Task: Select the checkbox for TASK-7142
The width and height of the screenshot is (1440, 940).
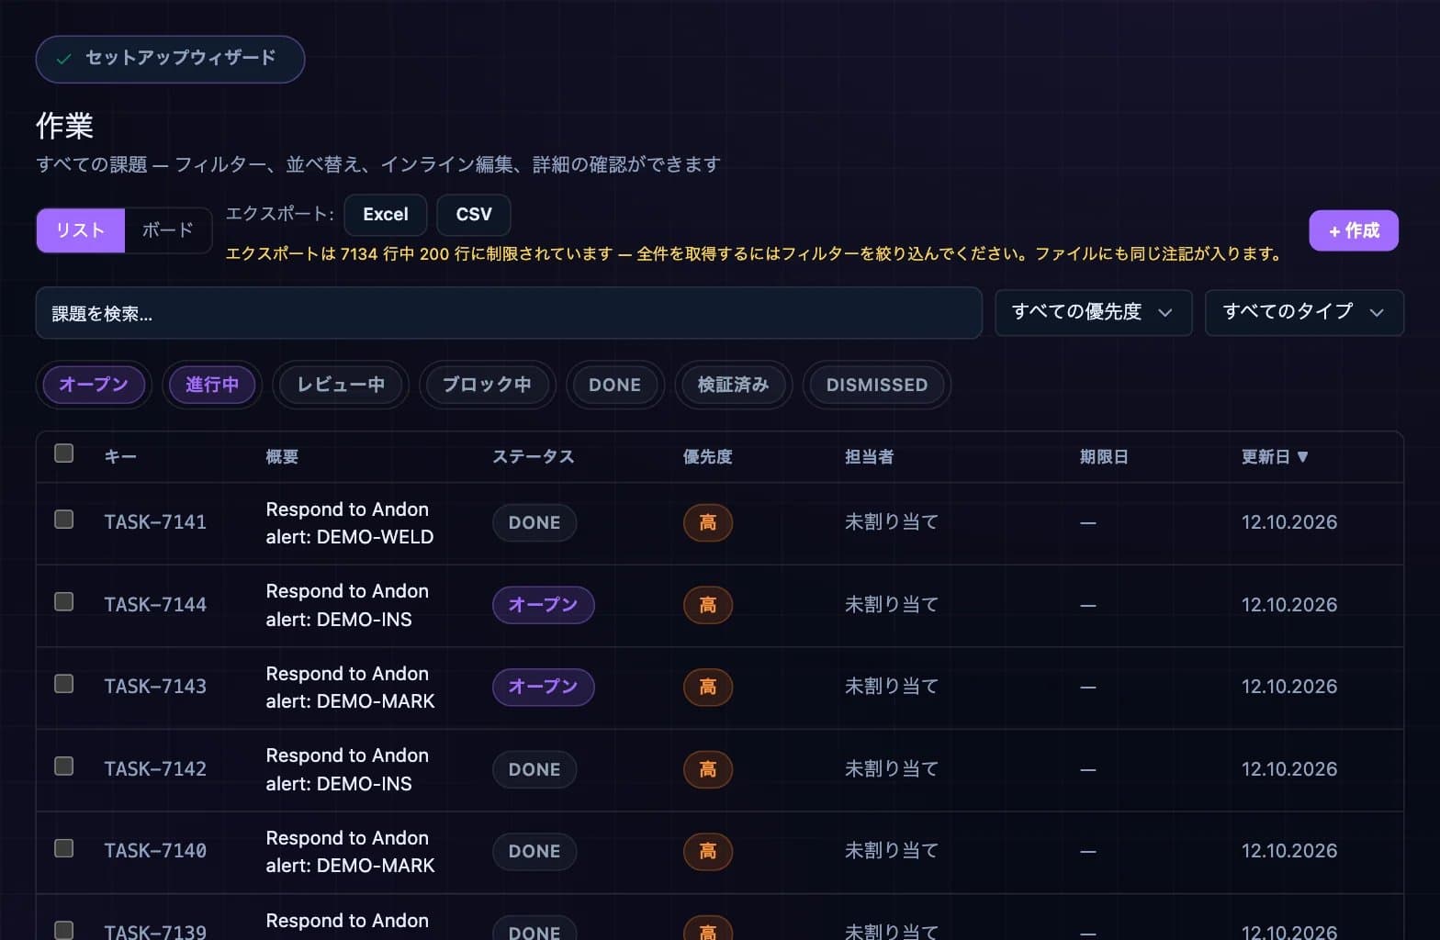Action: [64, 767]
